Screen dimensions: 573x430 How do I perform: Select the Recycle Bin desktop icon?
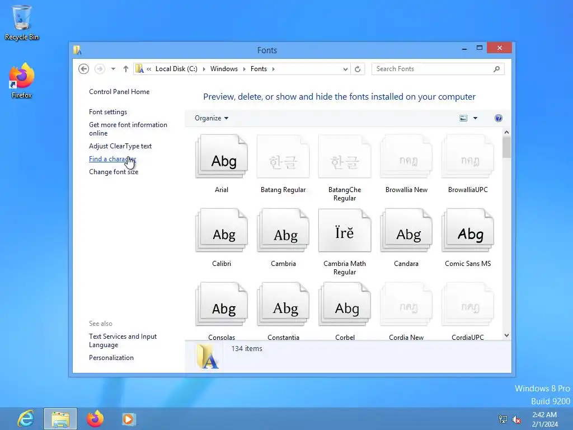22,22
